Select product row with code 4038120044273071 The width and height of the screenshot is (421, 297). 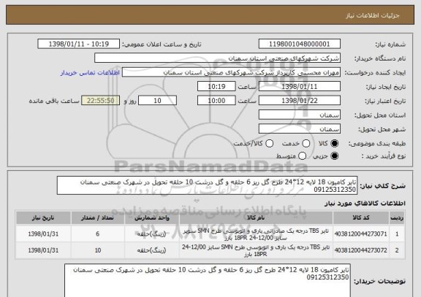coord(210,234)
